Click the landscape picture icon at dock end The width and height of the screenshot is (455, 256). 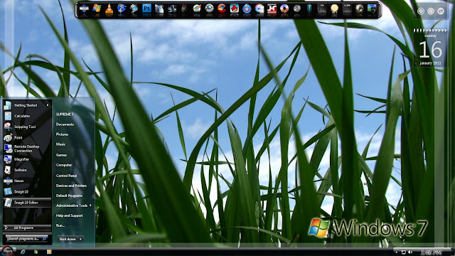[372, 9]
